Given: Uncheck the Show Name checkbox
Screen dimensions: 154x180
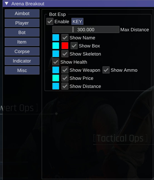Looking at the screenshot, I should coord(65,38).
